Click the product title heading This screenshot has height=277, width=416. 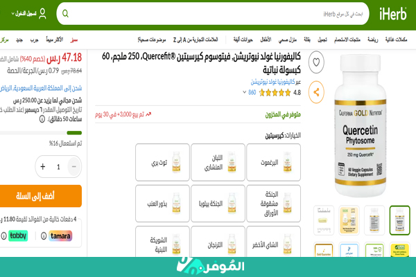point(201,63)
